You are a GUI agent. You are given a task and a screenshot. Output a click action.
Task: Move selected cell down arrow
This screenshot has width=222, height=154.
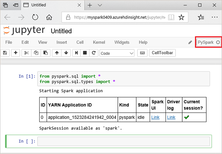pos(66,53)
